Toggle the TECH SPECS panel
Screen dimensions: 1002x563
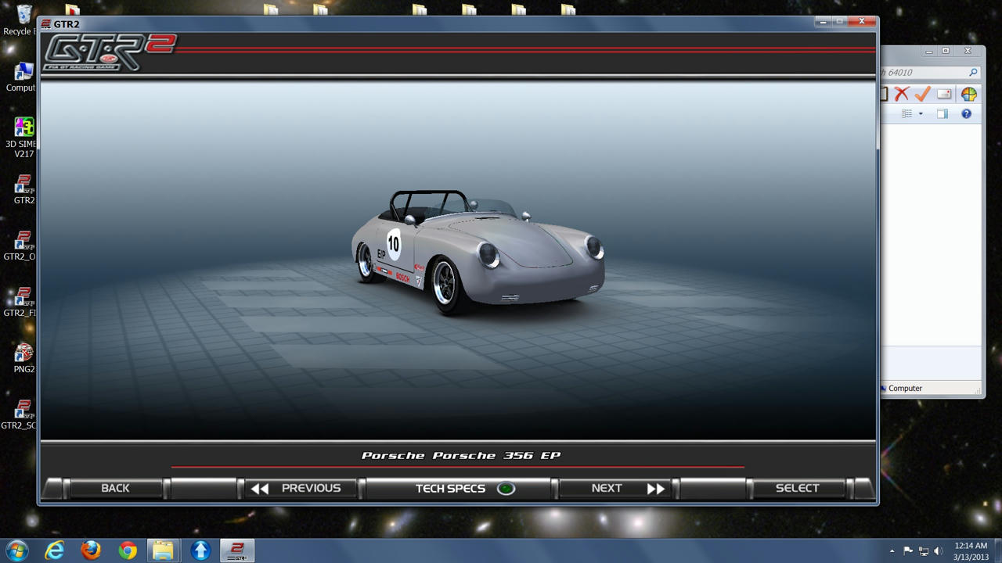460,488
